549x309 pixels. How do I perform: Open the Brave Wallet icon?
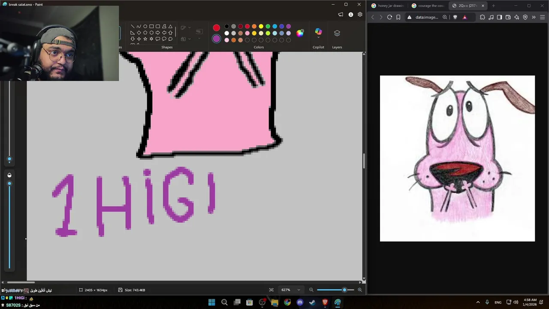click(x=508, y=17)
